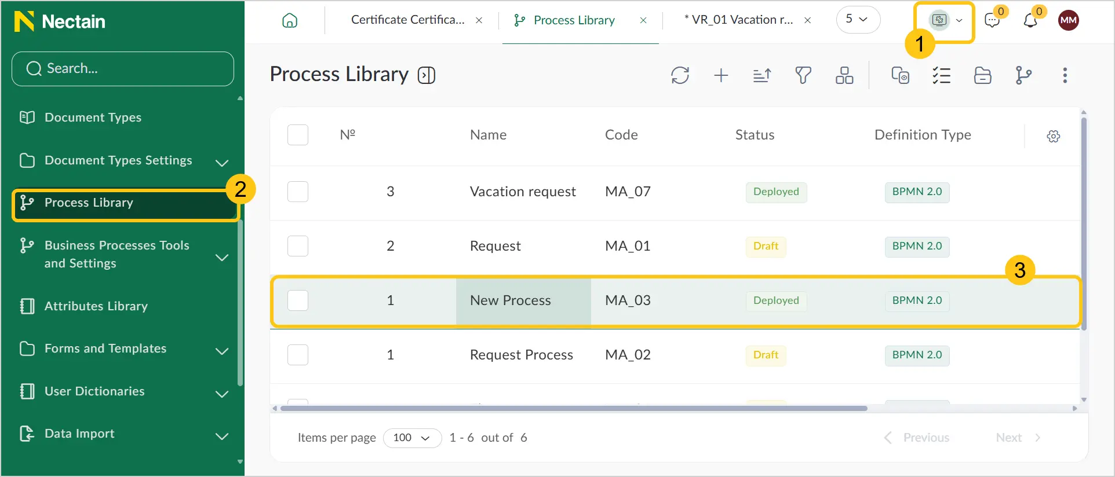
Task: Switch to the Certificate tab
Action: tap(408, 20)
